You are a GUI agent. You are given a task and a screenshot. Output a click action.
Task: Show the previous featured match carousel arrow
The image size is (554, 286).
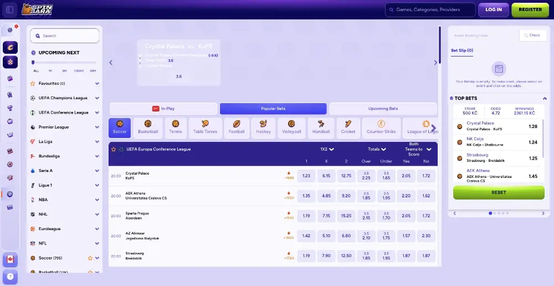(x=111, y=63)
